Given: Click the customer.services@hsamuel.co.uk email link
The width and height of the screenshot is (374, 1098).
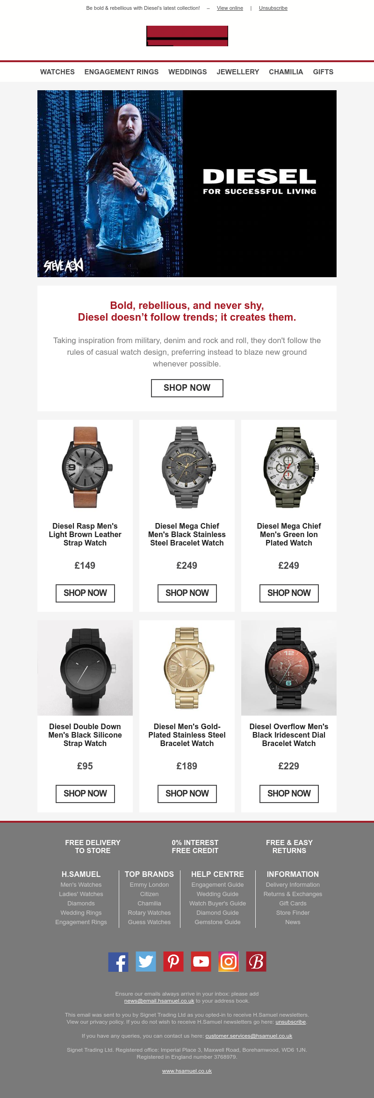Looking at the screenshot, I should click(x=249, y=1036).
